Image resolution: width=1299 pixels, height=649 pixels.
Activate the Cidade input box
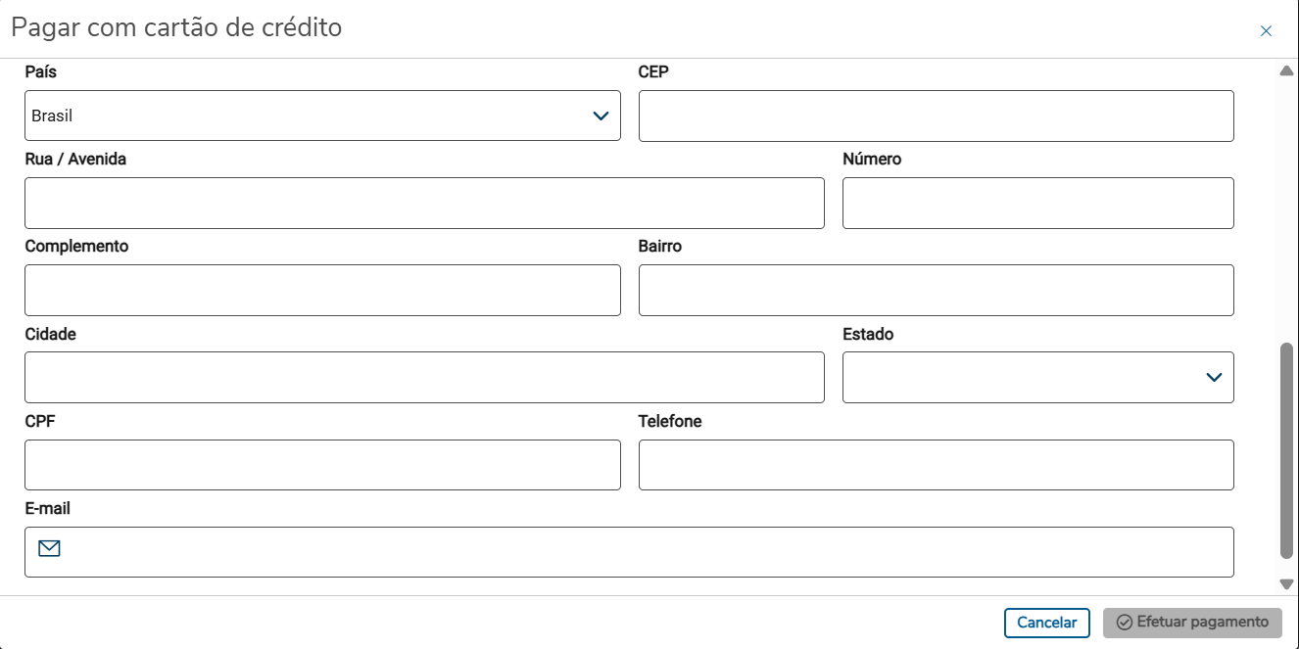click(x=424, y=377)
